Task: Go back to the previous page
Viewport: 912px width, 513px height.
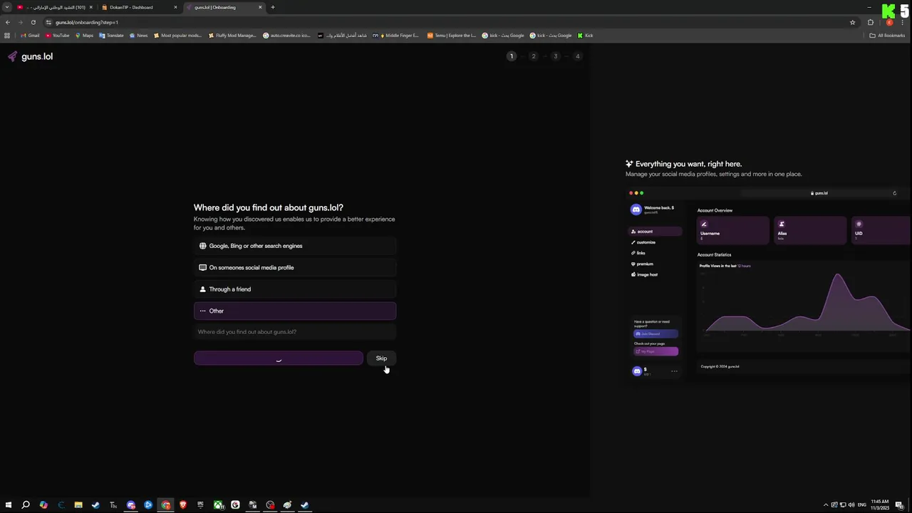Action: [8, 22]
